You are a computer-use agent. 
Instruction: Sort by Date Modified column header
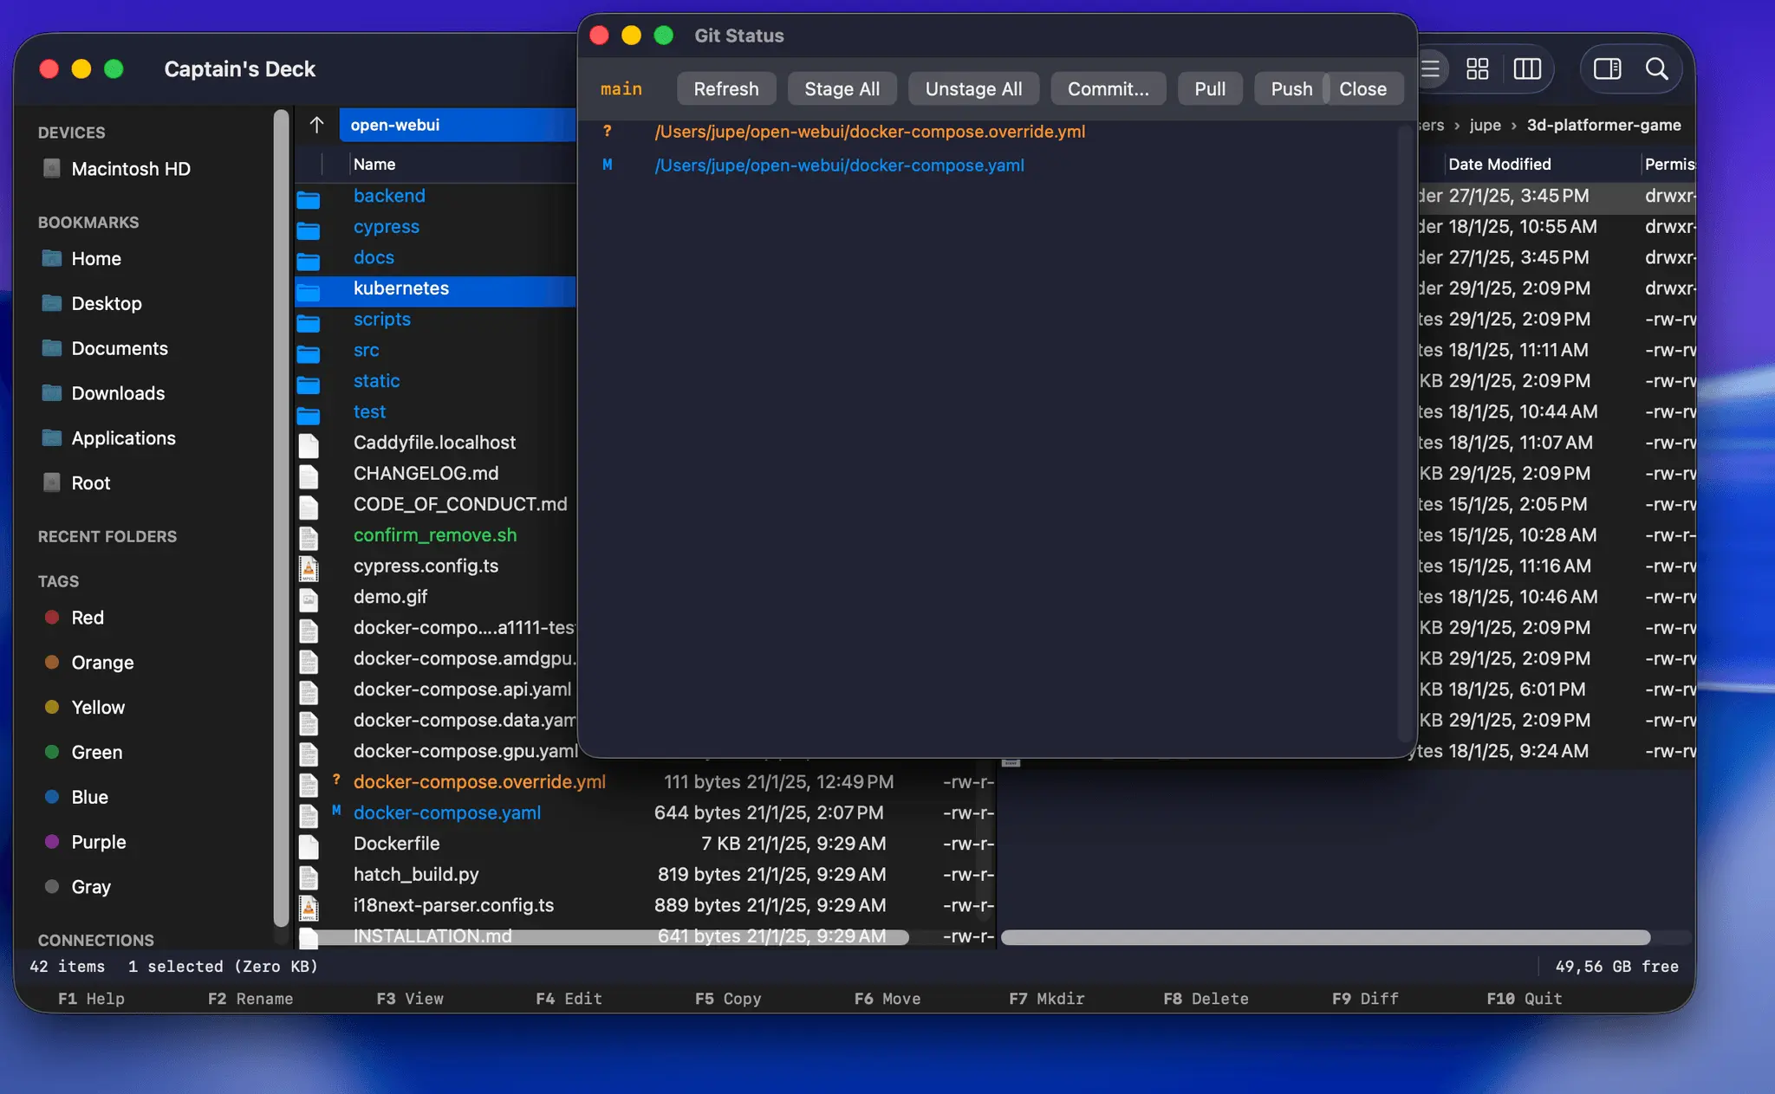pos(1499,165)
